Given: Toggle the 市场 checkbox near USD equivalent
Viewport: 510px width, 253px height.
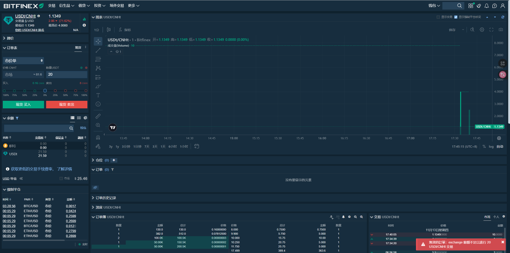Looking at the screenshot, I should click(x=61, y=178).
